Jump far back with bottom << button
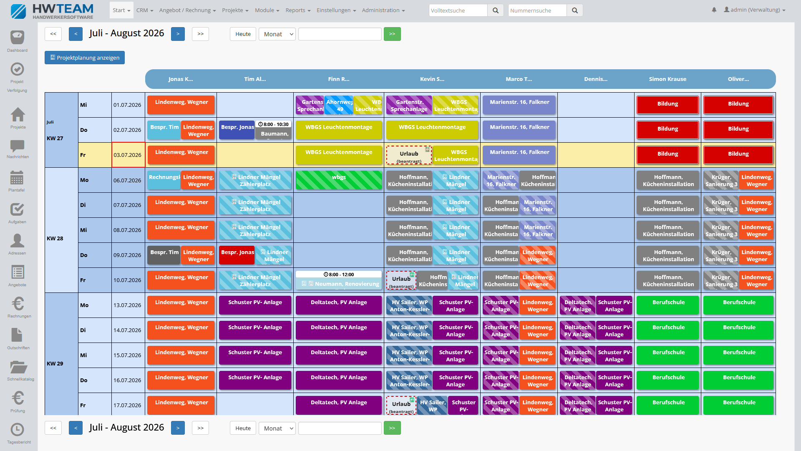Image resolution: width=801 pixels, height=451 pixels. (x=53, y=428)
